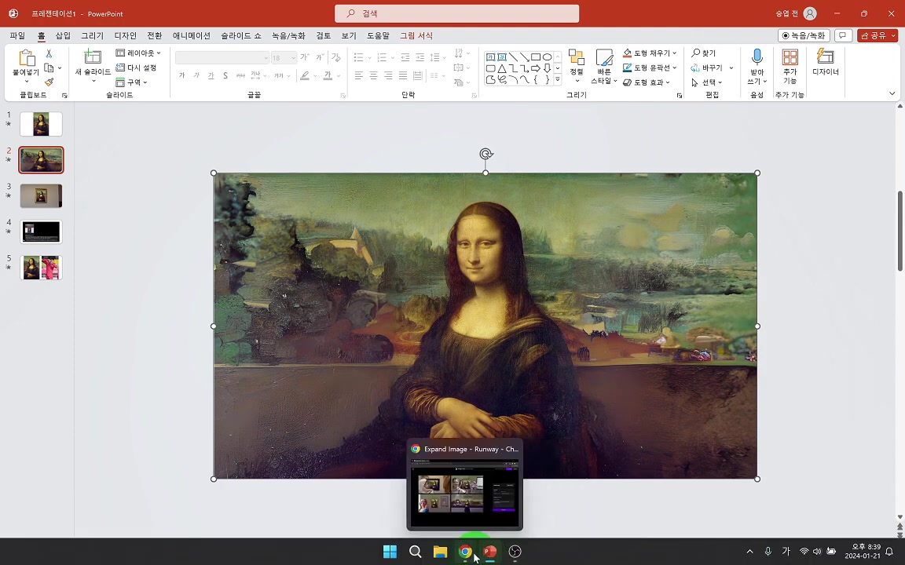This screenshot has width=905, height=565.
Task: Expand the shapes gallery more arrow
Action: click(x=558, y=79)
